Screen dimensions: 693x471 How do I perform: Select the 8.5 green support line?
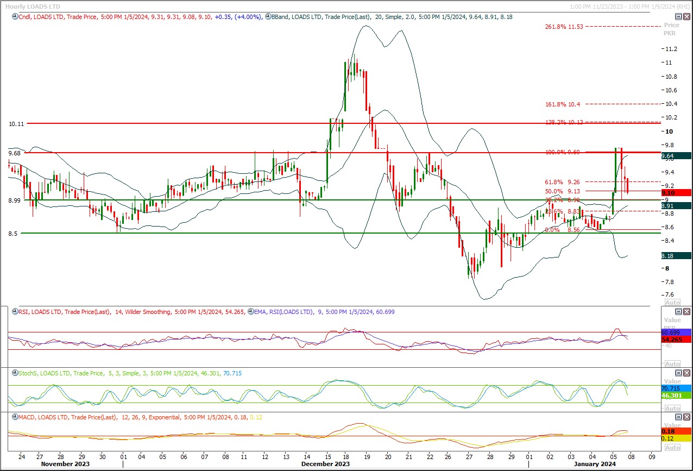pyautogui.click(x=217, y=233)
